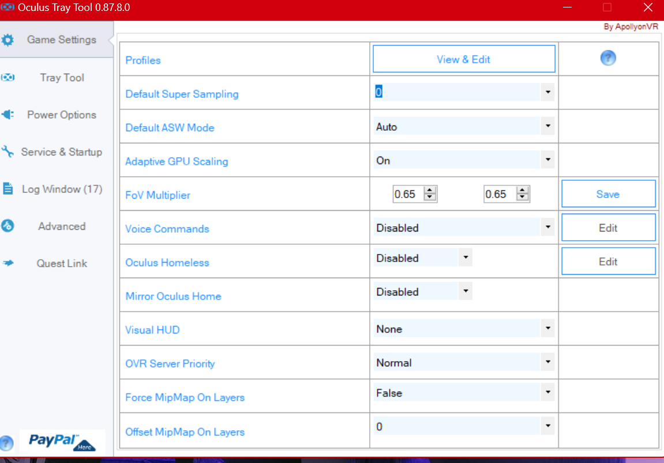Click the Offset MipMap On Layers label

[185, 432]
